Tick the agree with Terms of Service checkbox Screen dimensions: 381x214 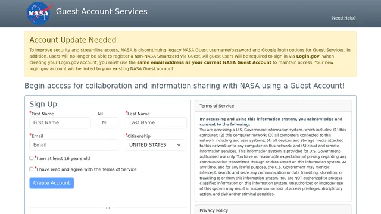coord(32,169)
